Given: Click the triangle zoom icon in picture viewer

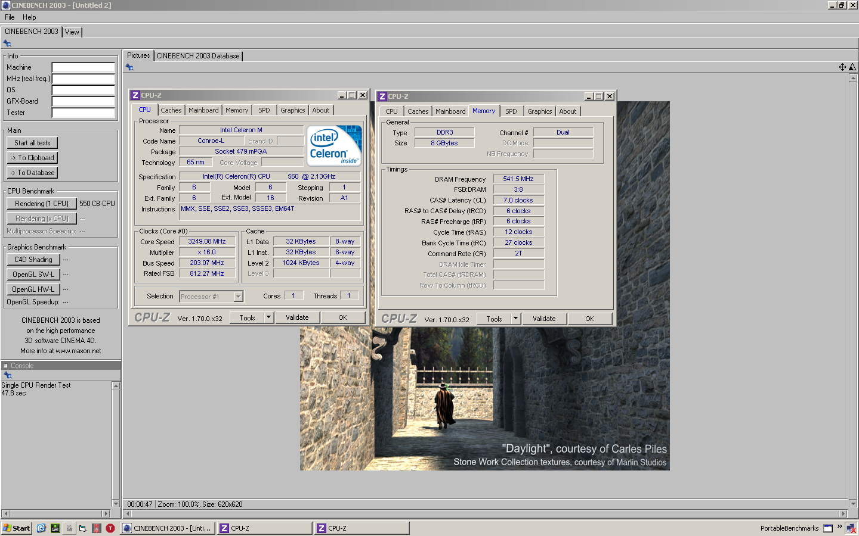Looking at the screenshot, I should [852, 67].
